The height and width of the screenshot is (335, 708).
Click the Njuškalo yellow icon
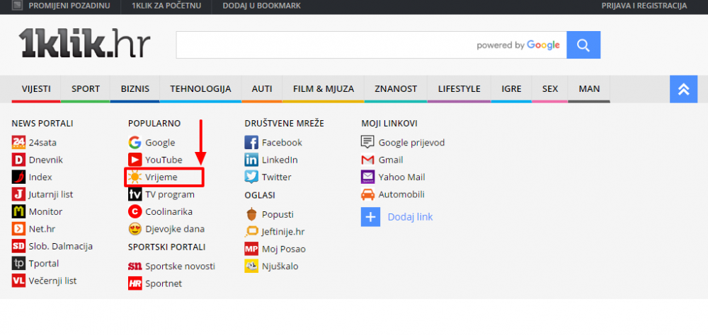click(251, 266)
